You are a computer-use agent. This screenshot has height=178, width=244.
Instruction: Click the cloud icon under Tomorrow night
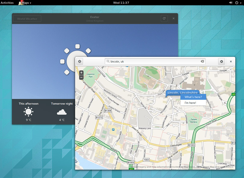tap(62, 112)
